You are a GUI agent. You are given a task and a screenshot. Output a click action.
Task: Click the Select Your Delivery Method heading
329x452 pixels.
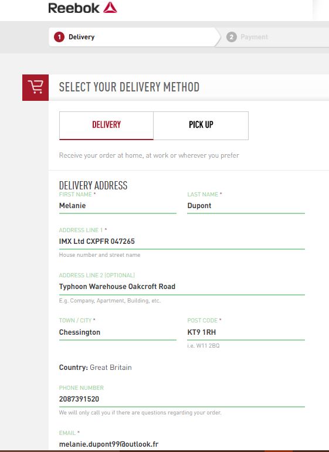(129, 87)
